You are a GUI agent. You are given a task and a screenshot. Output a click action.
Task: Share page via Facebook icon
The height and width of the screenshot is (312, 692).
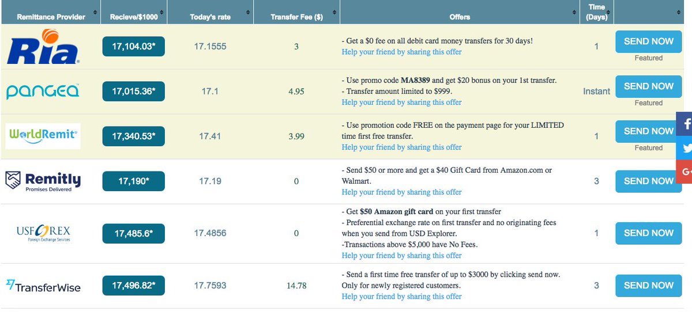click(x=685, y=124)
